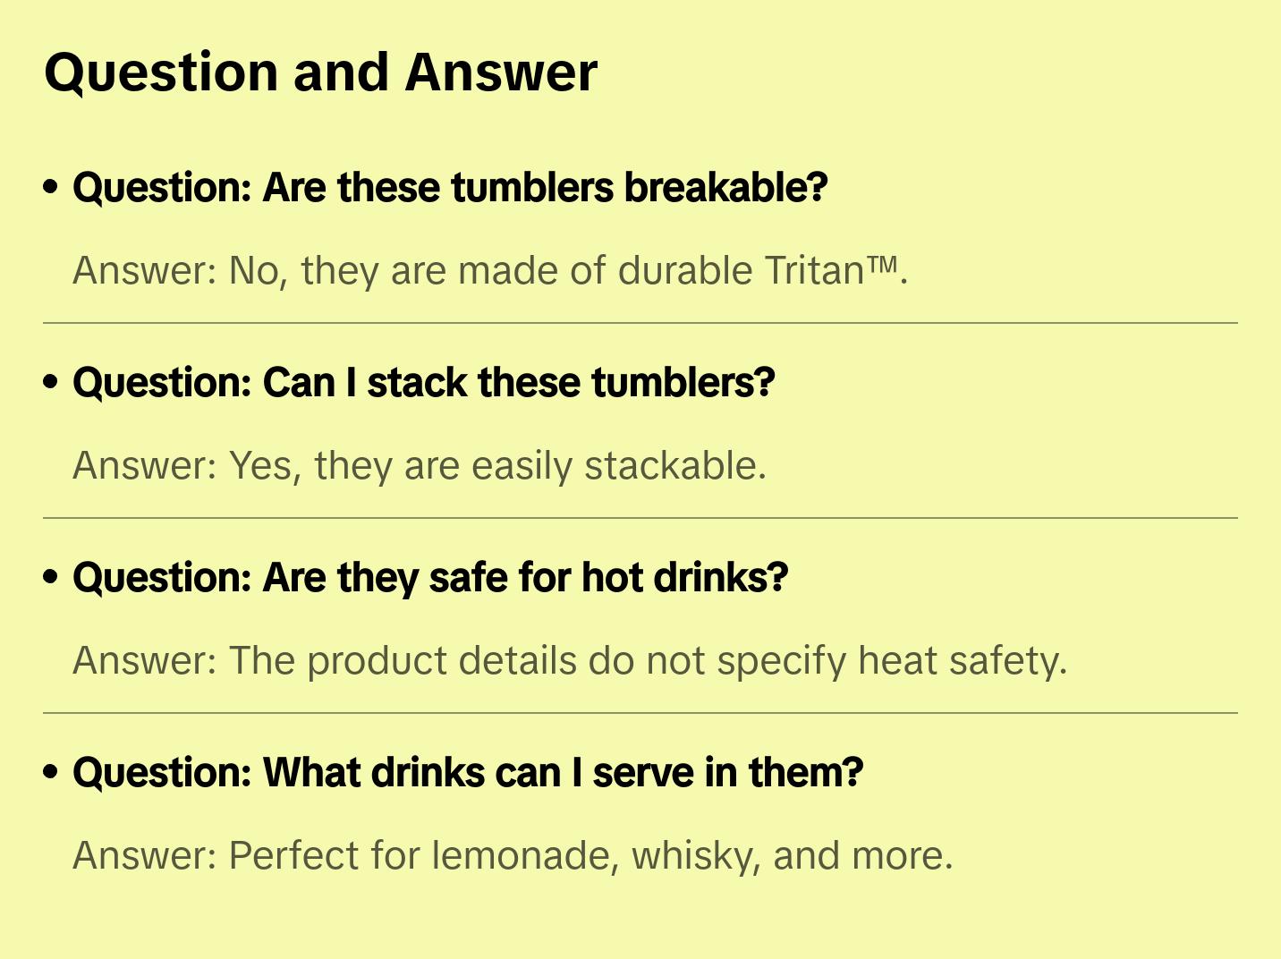Click the divider below the Tritan answer
Image resolution: width=1281 pixels, height=959 pixels.
[x=640, y=323]
